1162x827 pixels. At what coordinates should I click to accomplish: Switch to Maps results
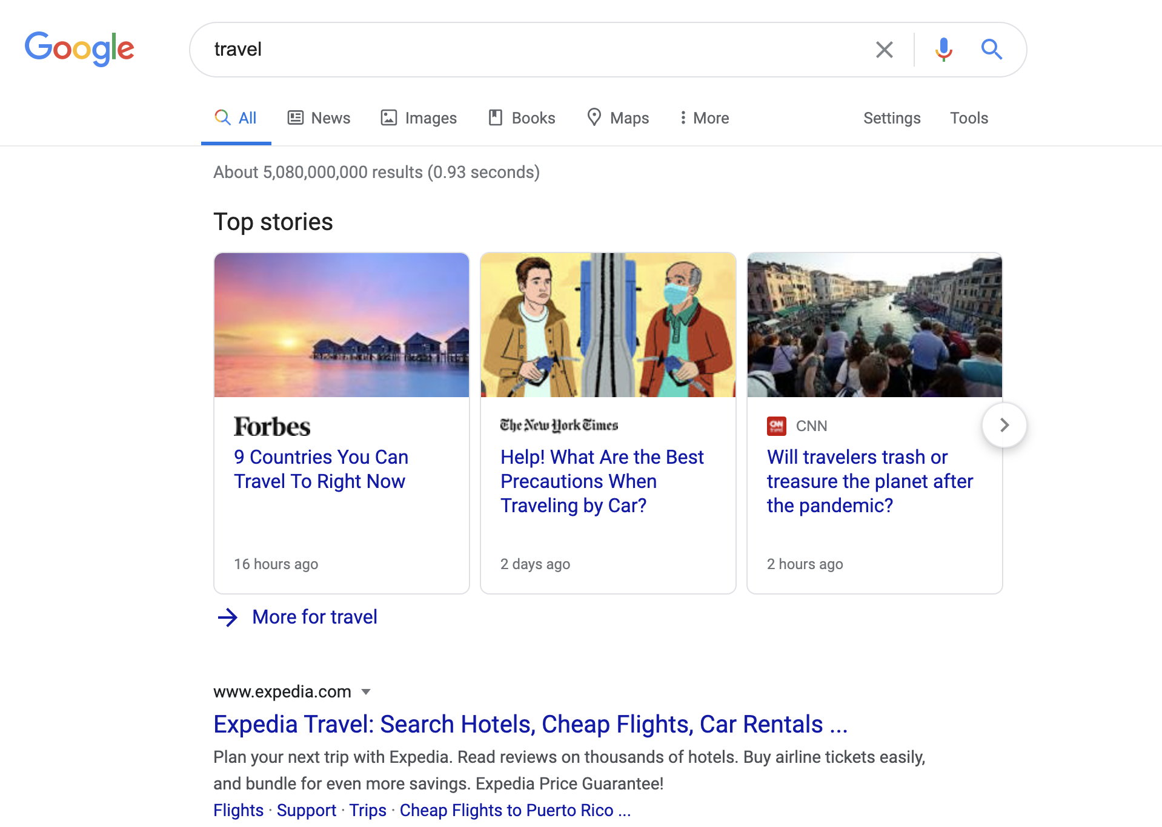618,118
